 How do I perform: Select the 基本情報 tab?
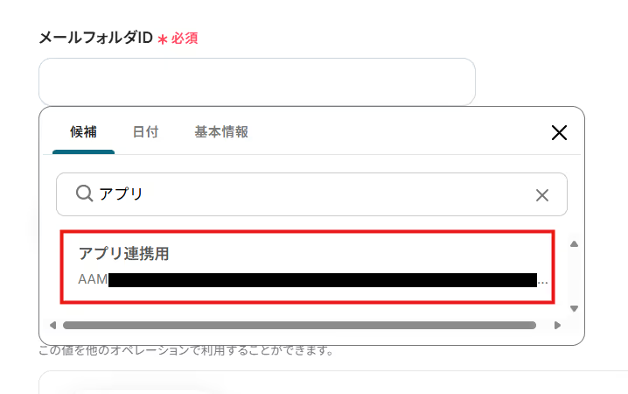(x=221, y=132)
